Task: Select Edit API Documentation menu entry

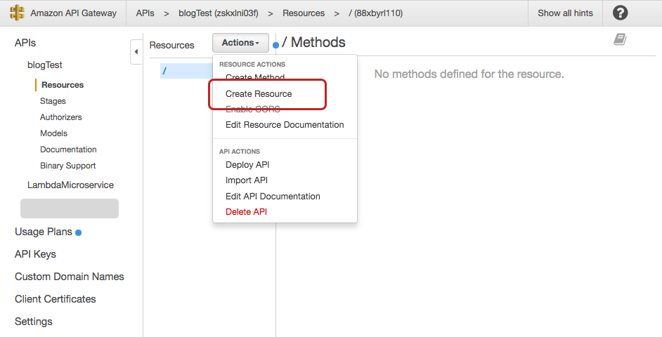Action: pos(273,196)
